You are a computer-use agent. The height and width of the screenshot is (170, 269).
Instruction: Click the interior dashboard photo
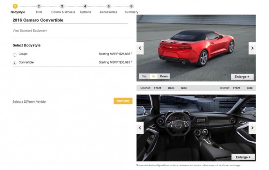click(x=196, y=128)
